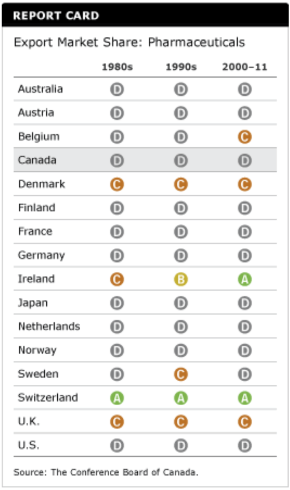This screenshot has width=290, height=490.
Task: Click Canada's D grade icon for 2000–11
Action: point(245,161)
